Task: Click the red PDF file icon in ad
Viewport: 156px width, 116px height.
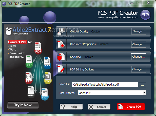Action: click(38, 48)
